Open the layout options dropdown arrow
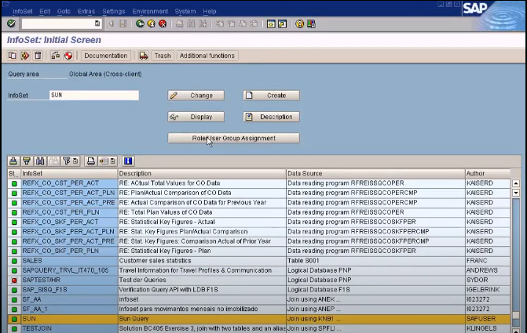This screenshot has width=527, height=333. pos(112,161)
